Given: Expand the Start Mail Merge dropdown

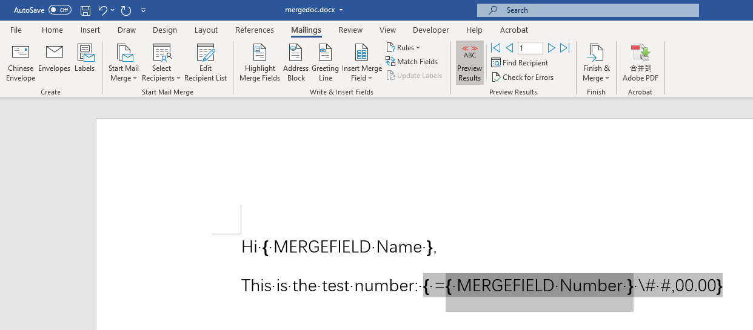Looking at the screenshot, I should click(x=124, y=63).
